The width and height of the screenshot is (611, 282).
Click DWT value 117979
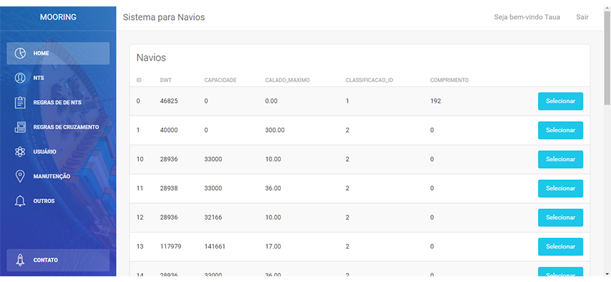171,247
